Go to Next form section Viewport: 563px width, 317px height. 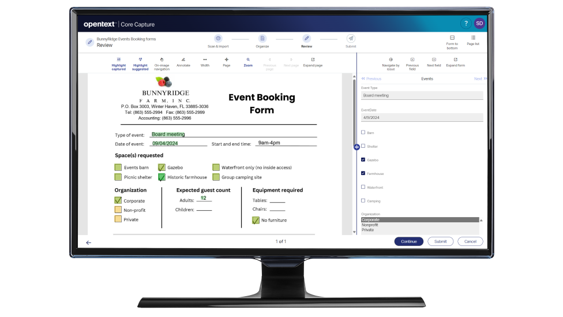pos(481,79)
